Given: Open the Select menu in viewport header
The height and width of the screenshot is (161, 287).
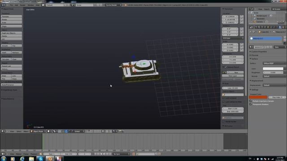Looking at the screenshot, I should pyautogui.click(x=19, y=131).
